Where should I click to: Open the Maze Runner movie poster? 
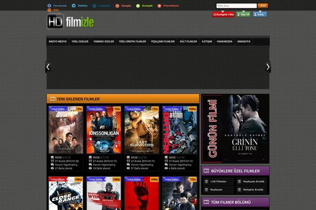(66, 130)
